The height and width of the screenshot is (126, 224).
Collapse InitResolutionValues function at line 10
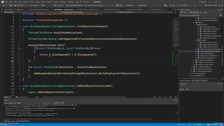[x=20, y=27]
